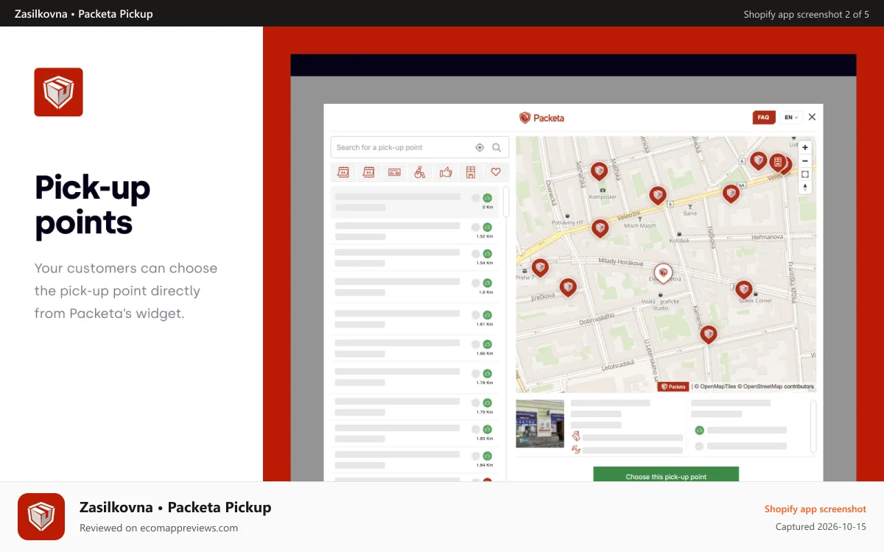This screenshot has height=552, width=884.
Task: Zoom in on the map
Action: point(805,147)
